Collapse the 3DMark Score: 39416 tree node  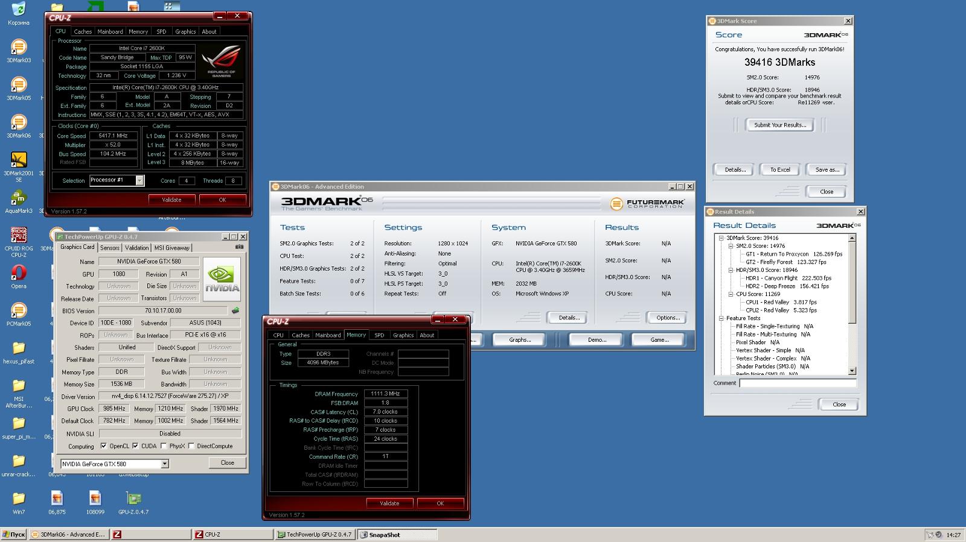pos(721,238)
